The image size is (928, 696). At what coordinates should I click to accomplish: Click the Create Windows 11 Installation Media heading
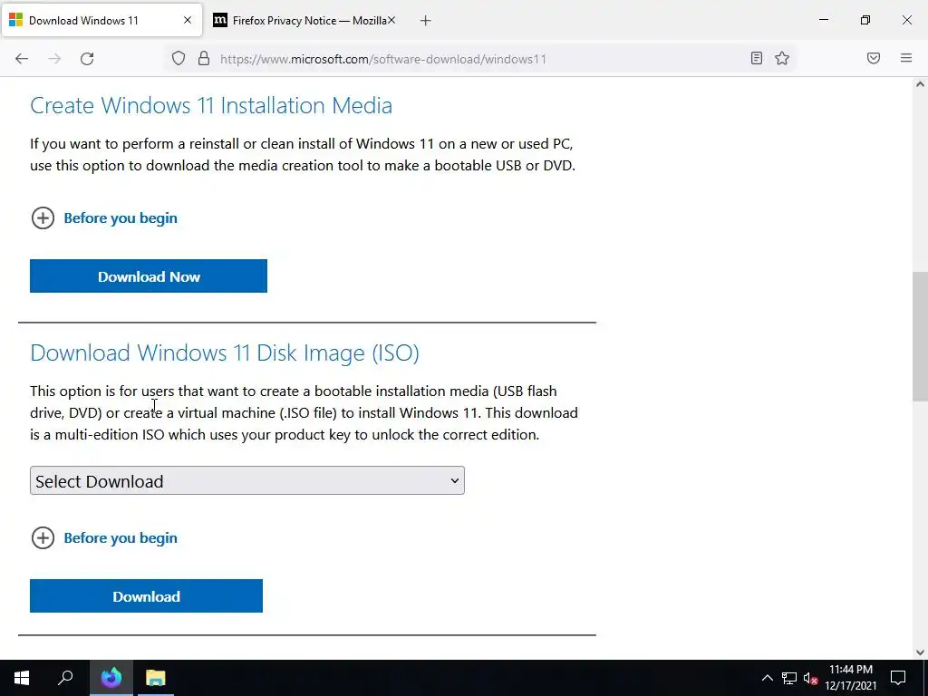click(211, 105)
